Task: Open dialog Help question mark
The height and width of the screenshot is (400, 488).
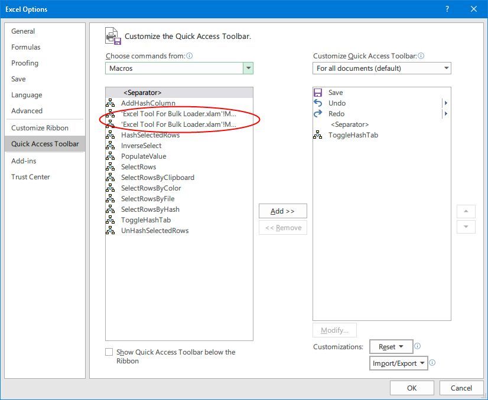Action: click(x=447, y=9)
